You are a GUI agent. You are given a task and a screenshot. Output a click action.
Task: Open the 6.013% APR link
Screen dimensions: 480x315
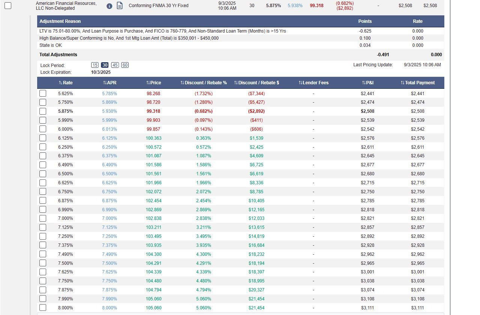(110, 129)
